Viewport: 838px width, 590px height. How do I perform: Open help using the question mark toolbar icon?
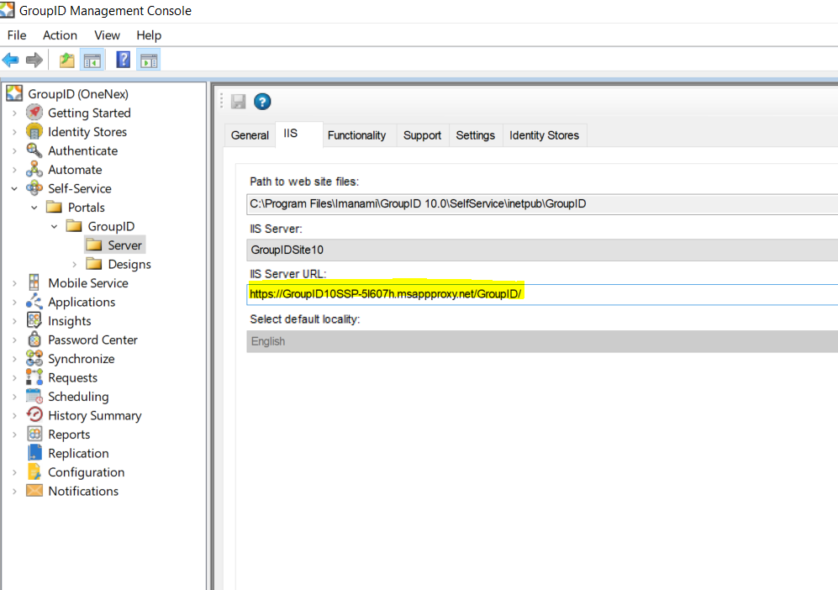coord(122,59)
